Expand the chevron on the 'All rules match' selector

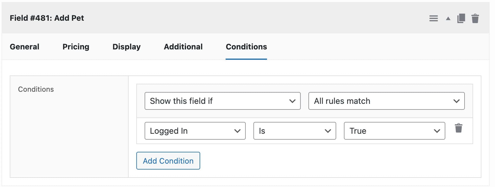457,101
